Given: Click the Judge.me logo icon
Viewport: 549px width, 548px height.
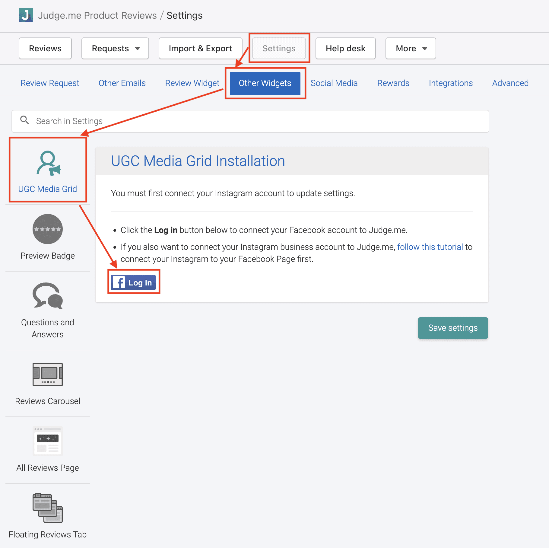Looking at the screenshot, I should 26,15.
